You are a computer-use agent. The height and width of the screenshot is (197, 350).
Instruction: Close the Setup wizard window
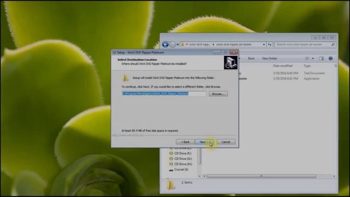[x=234, y=53]
